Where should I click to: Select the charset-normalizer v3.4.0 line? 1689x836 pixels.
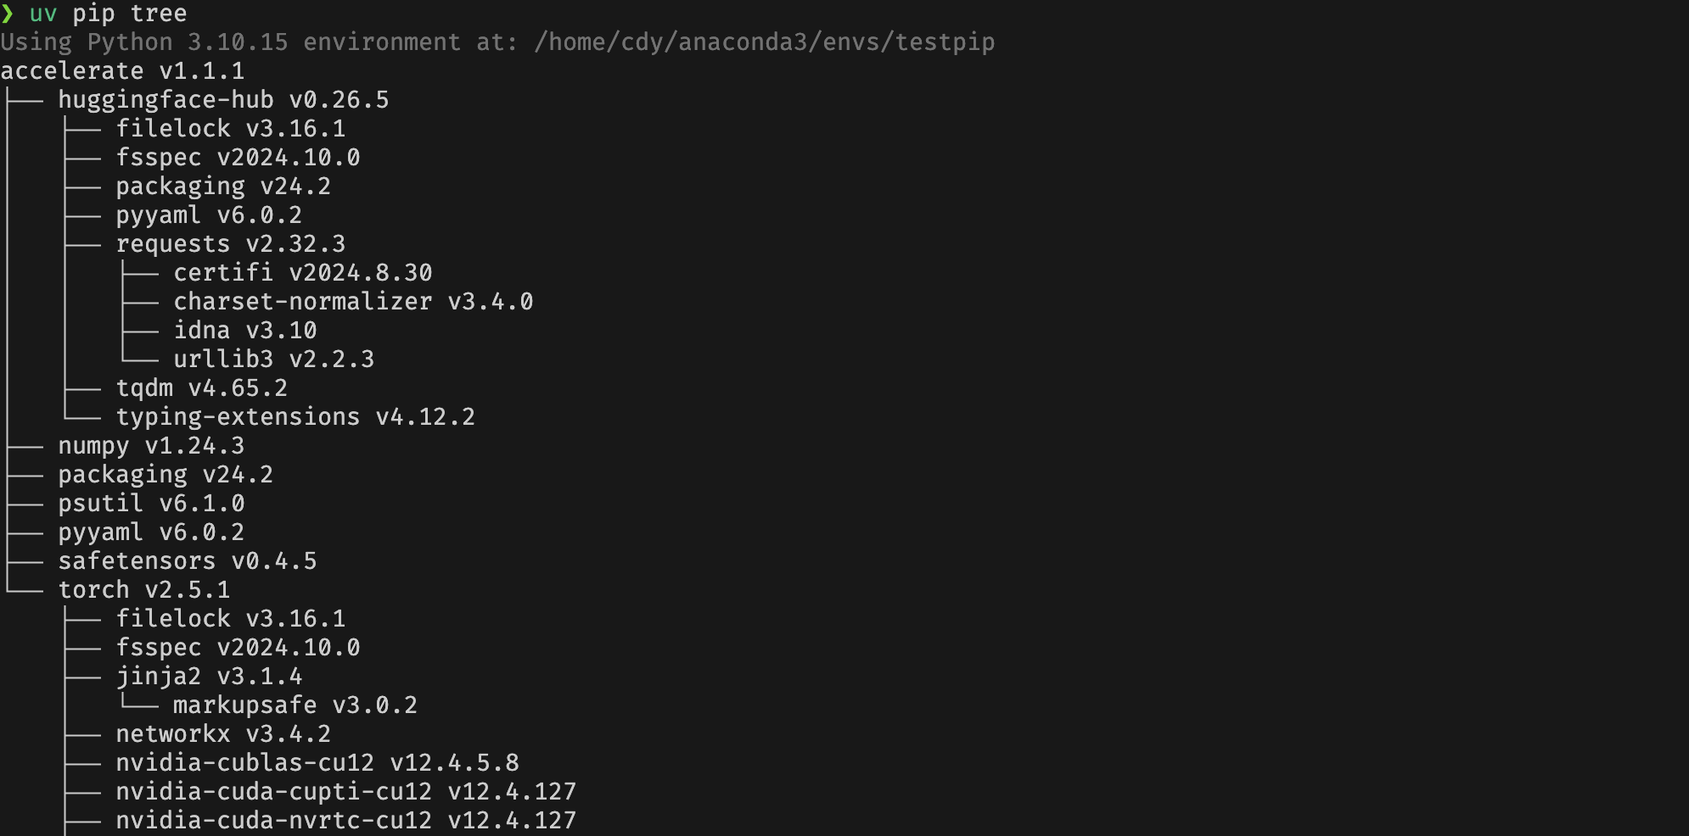(353, 302)
